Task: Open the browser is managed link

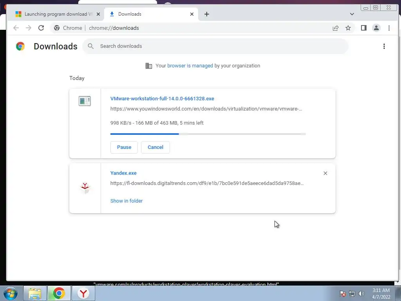Action: tap(190, 66)
